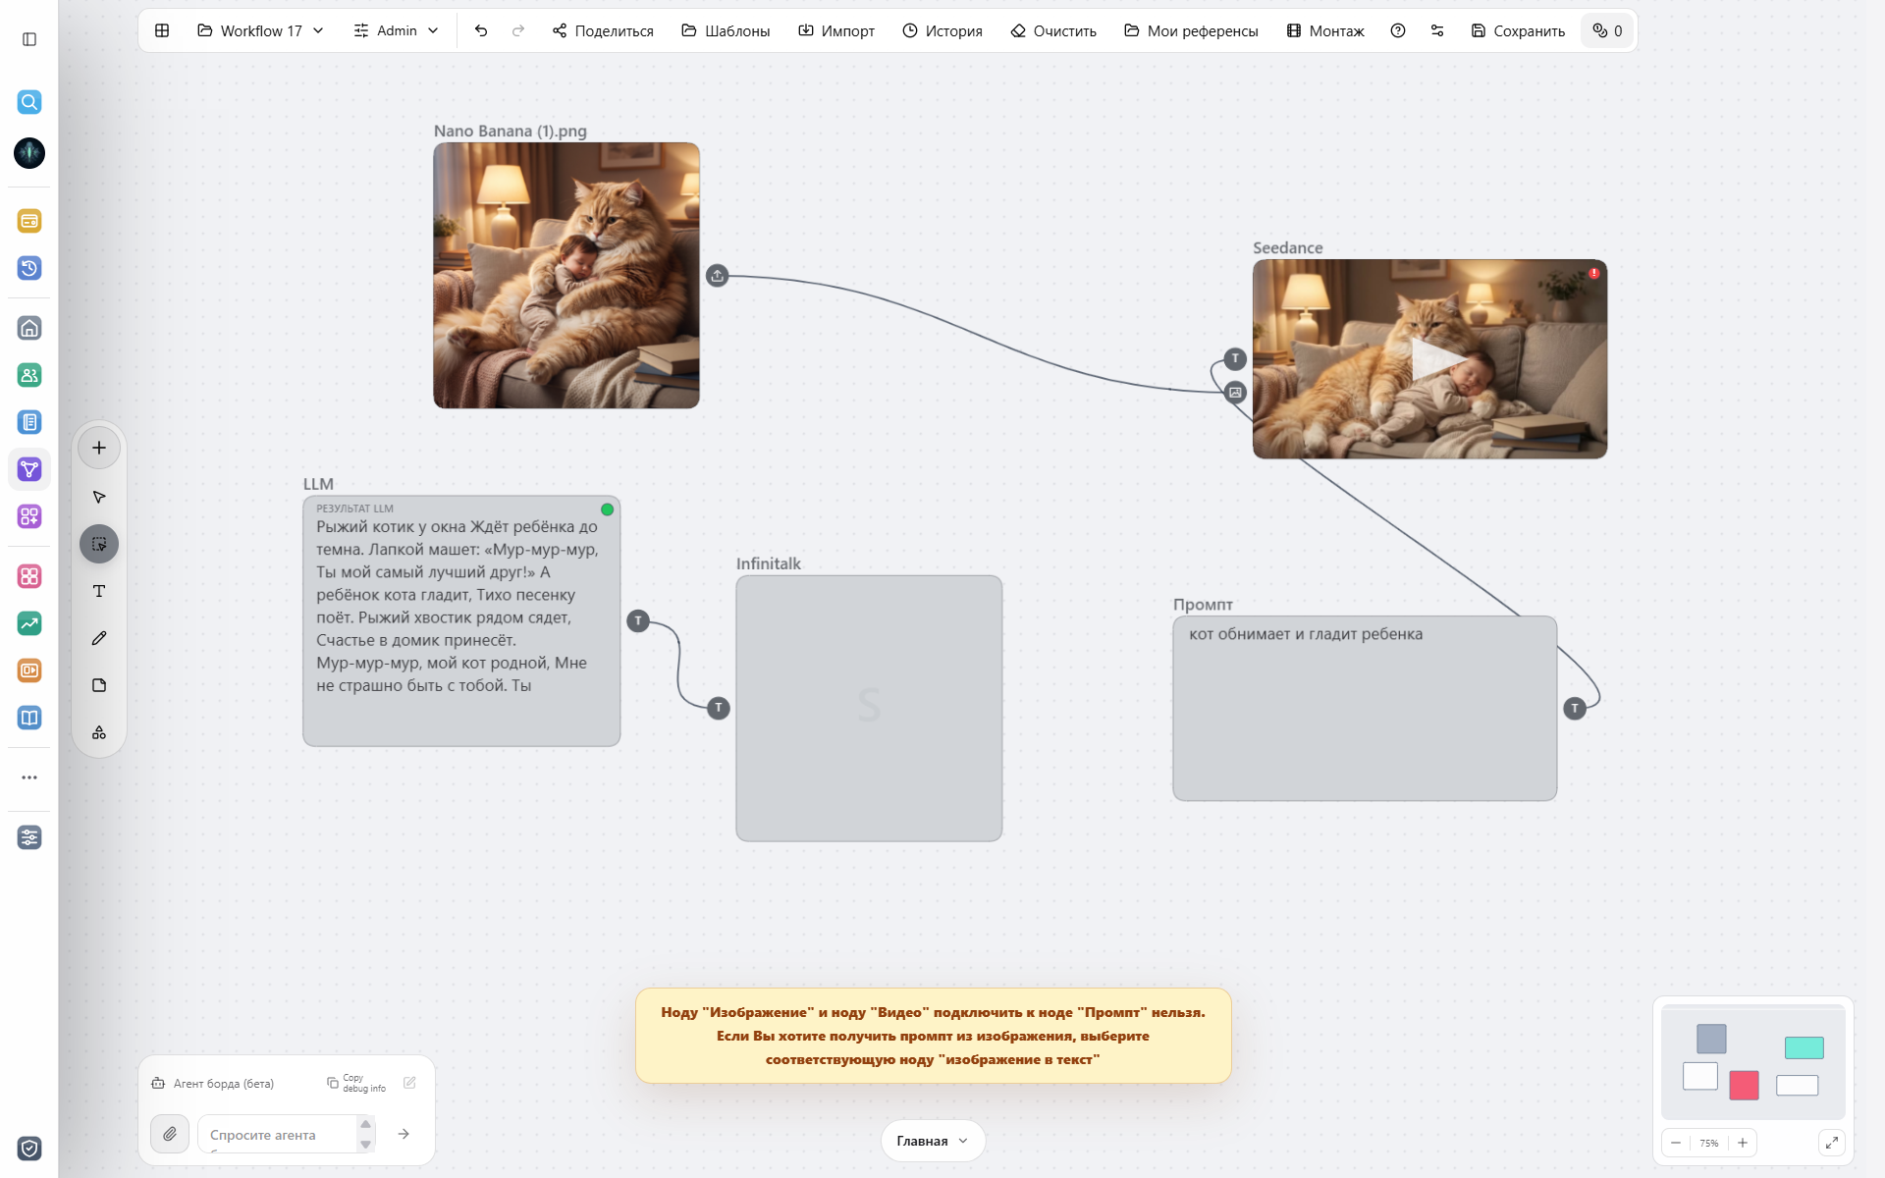Viewport: 1885px width, 1178px height.
Task: Open the home sidebar icon
Action: 29,328
